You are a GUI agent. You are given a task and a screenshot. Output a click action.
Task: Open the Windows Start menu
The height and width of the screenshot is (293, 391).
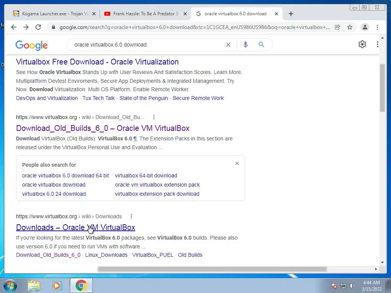[10, 285]
